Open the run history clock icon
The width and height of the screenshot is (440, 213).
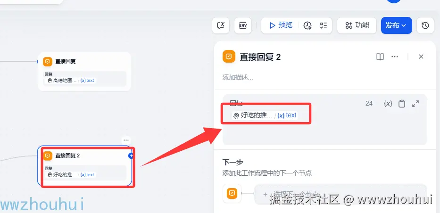point(307,25)
